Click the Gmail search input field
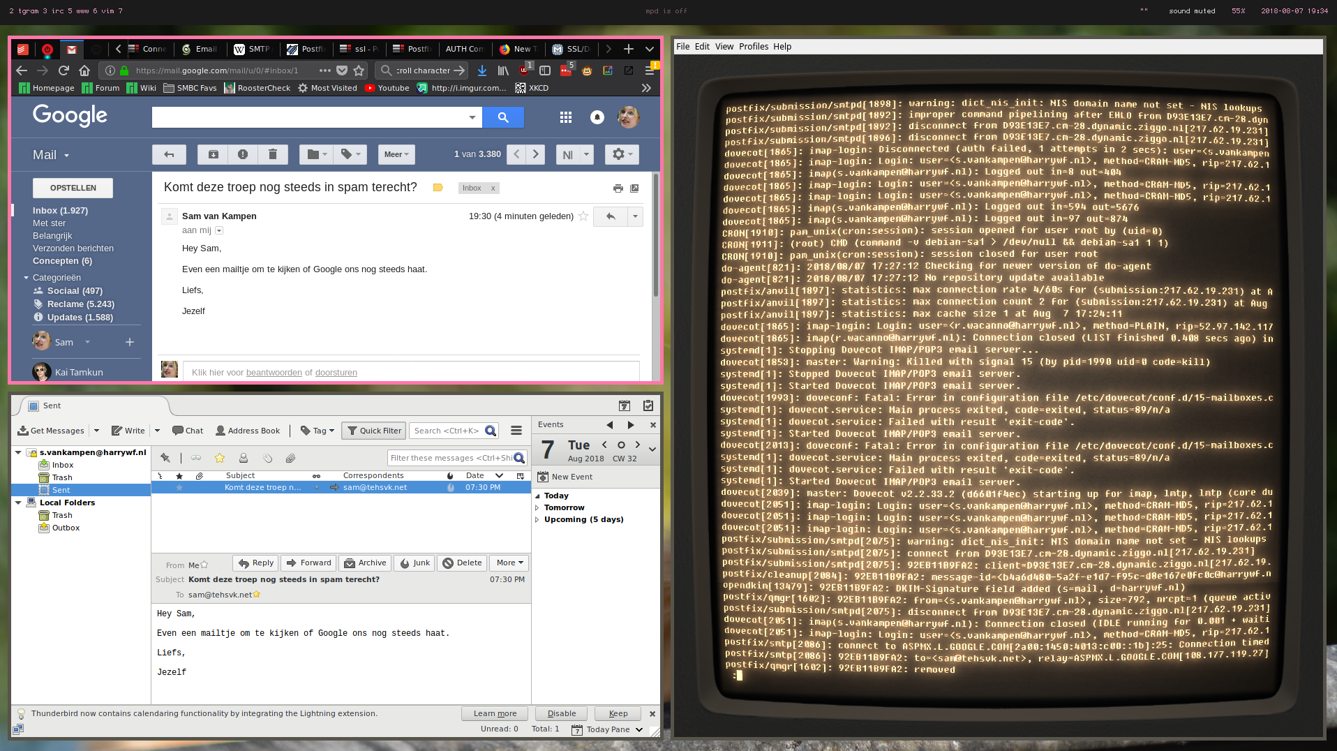 (308, 117)
